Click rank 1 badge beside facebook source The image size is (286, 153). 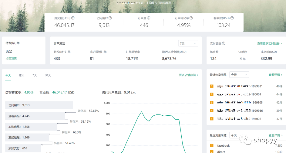(x=212, y=146)
